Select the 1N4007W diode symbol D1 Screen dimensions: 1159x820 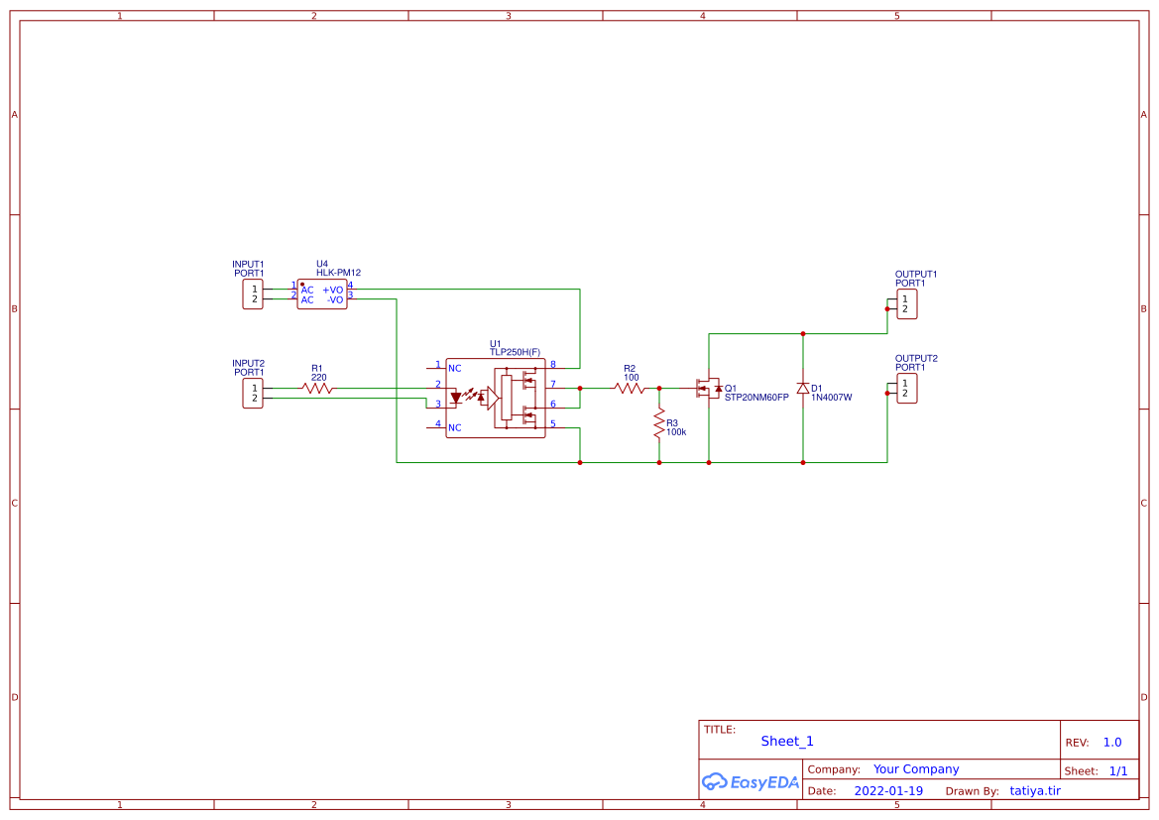click(x=801, y=389)
